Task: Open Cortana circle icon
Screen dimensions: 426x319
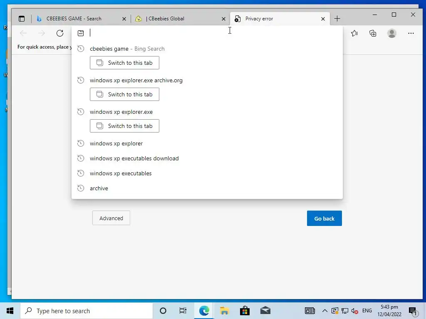Action: (163, 311)
